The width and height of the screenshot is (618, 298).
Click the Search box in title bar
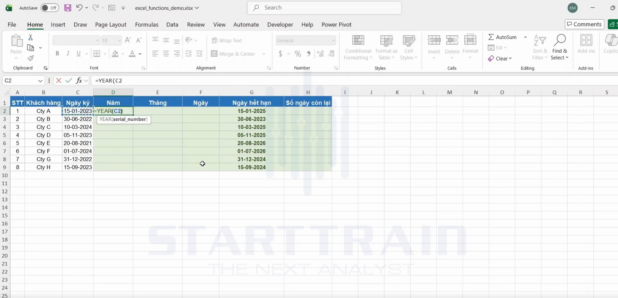coord(324,8)
